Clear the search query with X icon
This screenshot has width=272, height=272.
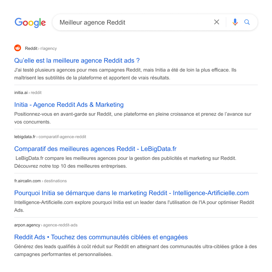click(x=216, y=22)
